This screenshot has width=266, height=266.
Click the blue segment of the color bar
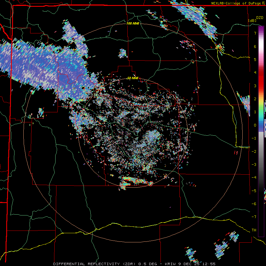click(x=261, y=127)
